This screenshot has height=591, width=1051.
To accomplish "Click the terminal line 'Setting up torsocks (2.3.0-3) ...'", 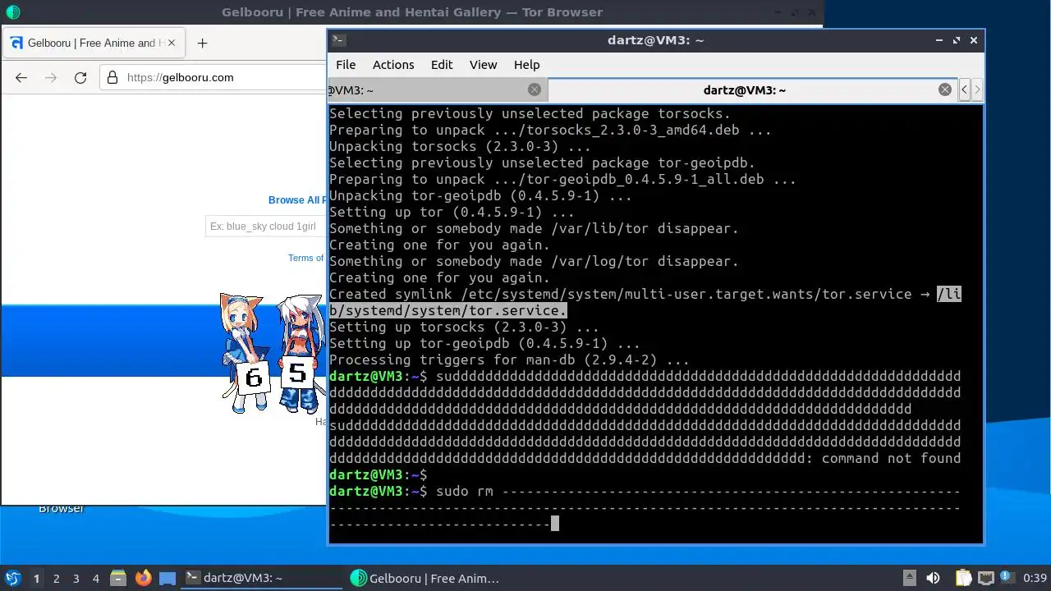I will click(464, 327).
